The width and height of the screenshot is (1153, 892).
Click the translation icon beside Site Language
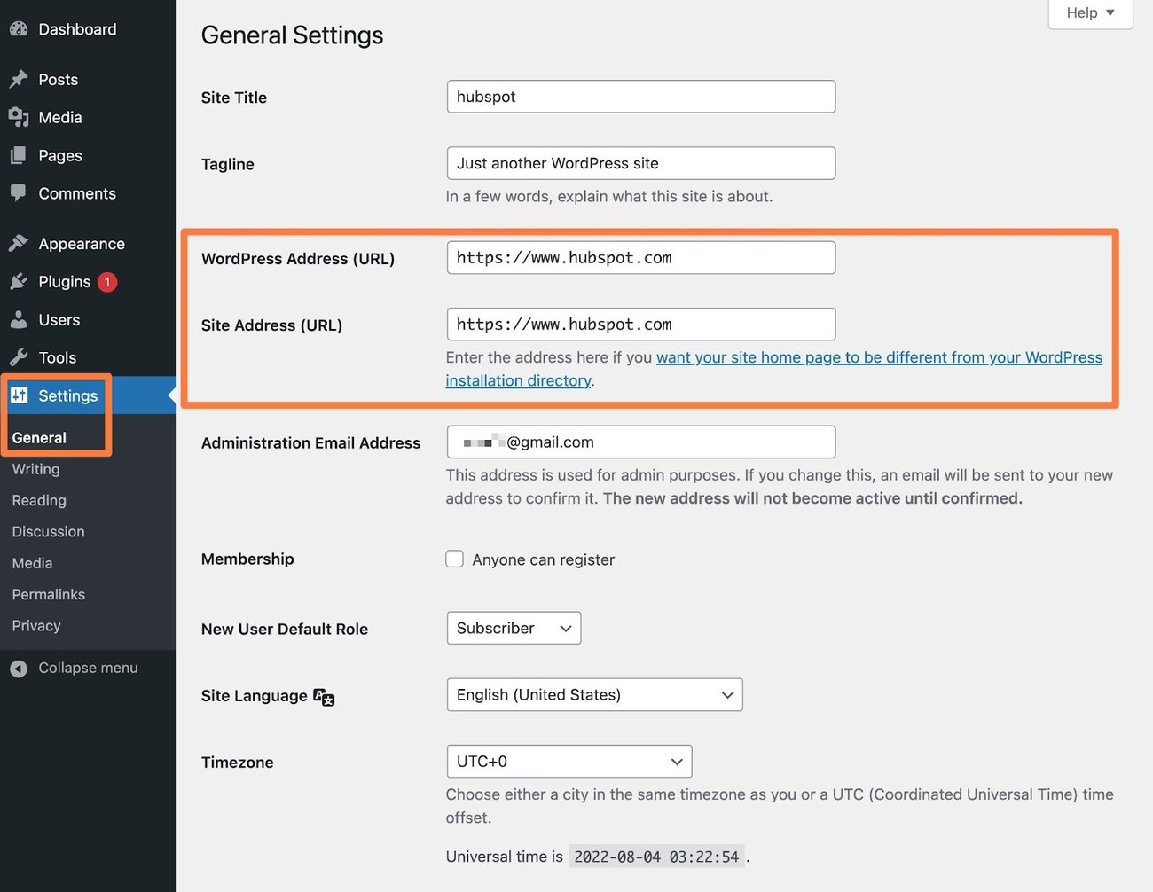(x=324, y=698)
